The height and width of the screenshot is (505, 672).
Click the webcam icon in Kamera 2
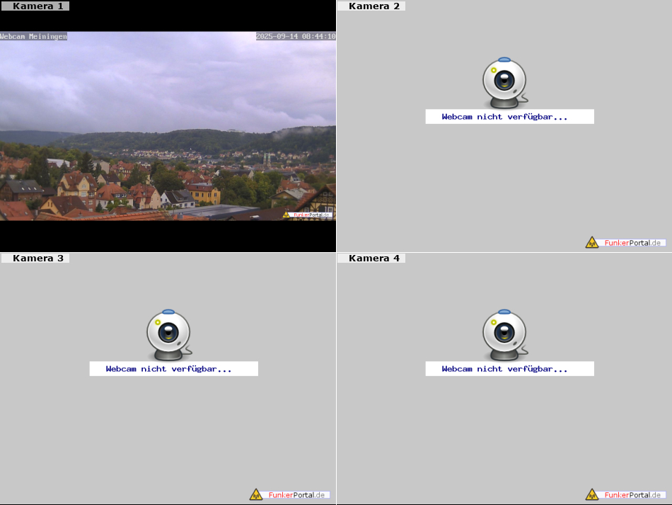click(505, 83)
